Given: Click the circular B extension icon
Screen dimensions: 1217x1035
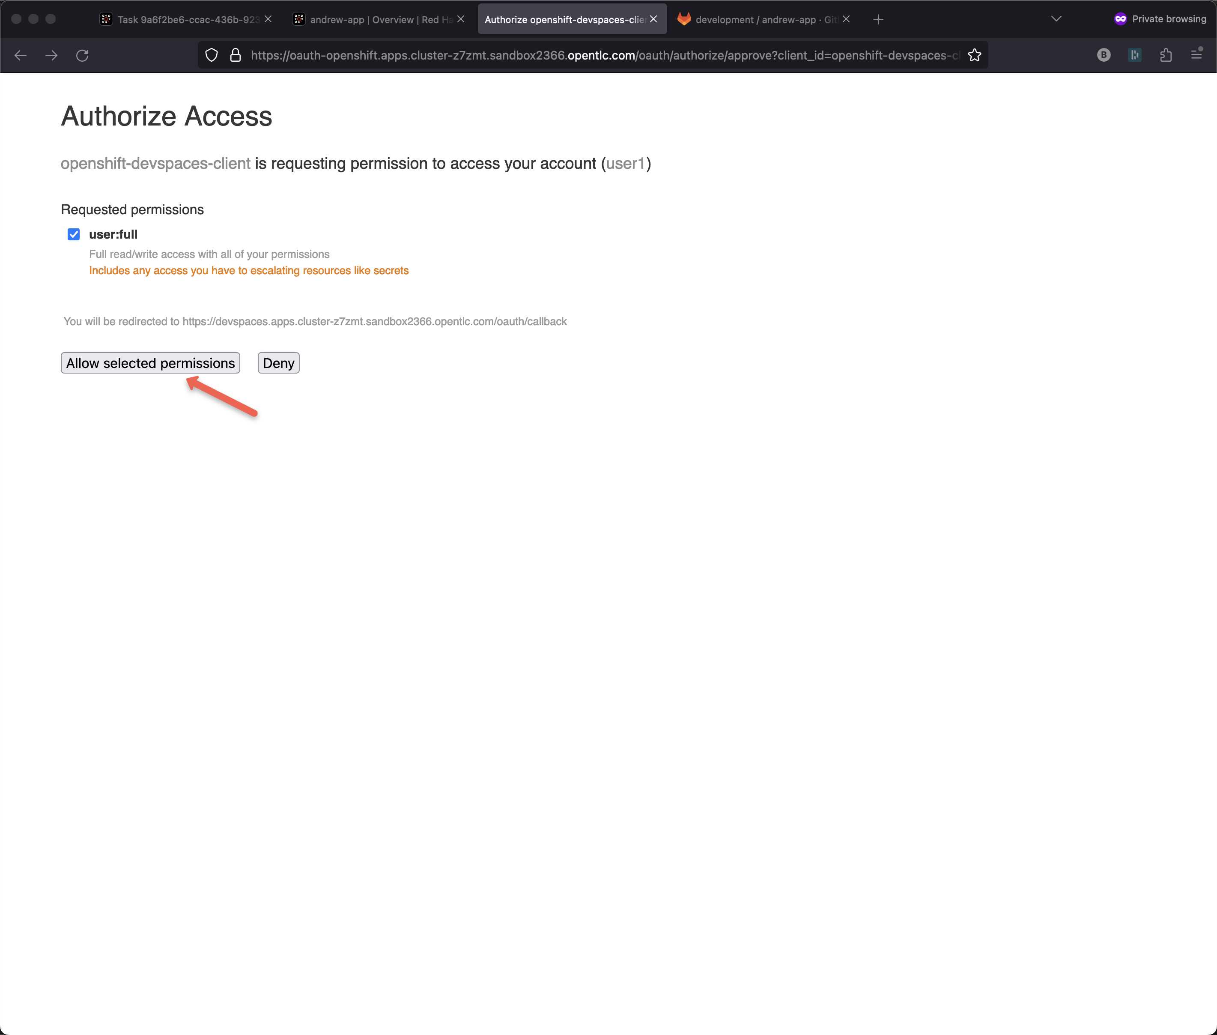Looking at the screenshot, I should click(1103, 55).
